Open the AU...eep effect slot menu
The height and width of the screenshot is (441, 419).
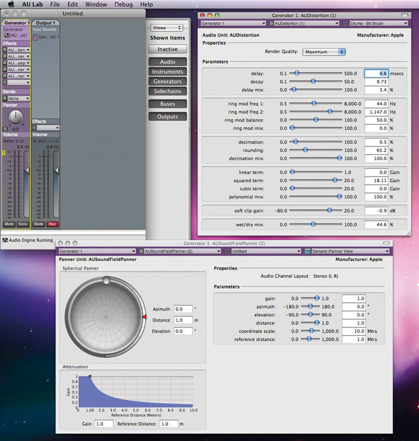click(x=18, y=63)
